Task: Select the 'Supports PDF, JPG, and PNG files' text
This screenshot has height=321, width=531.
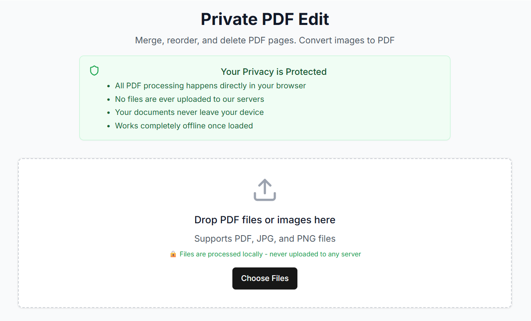Action: [x=265, y=238]
